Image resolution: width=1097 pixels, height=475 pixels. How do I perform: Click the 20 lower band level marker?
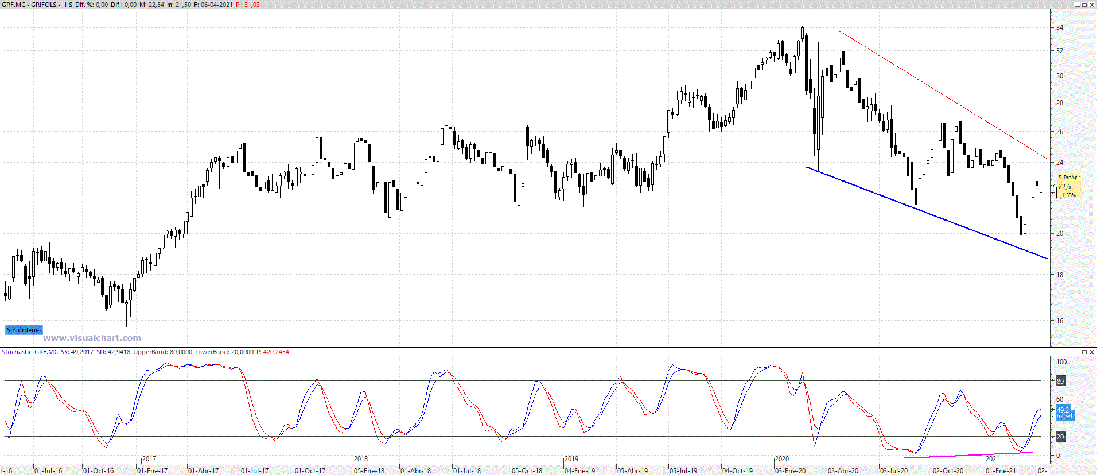[1060, 437]
